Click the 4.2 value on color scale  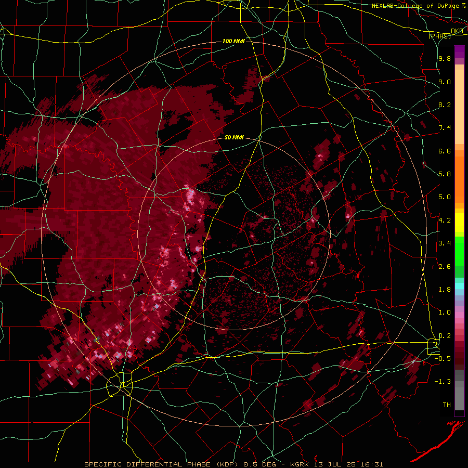[x=445, y=220]
